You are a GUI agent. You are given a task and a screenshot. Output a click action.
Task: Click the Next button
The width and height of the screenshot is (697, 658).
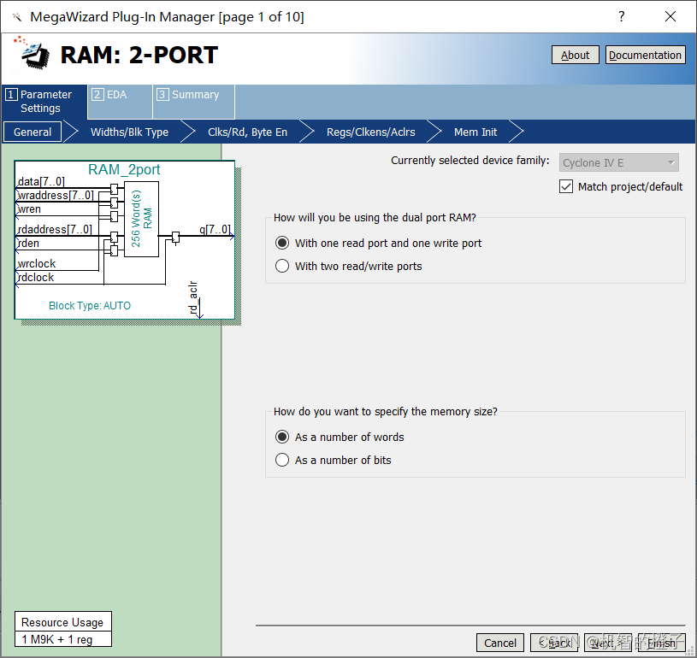(608, 643)
